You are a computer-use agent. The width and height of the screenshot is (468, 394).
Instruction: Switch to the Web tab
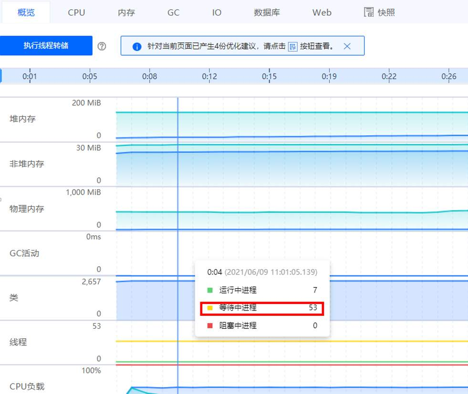click(x=322, y=13)
